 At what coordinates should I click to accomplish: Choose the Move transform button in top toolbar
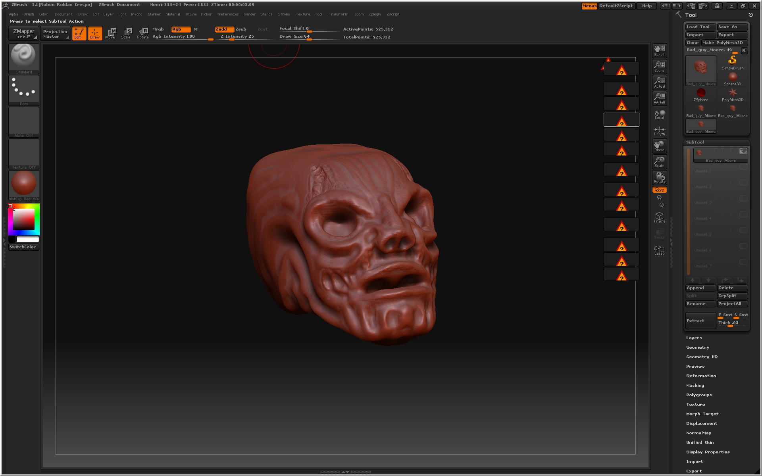pyautogui.click(x=110, y=33)
